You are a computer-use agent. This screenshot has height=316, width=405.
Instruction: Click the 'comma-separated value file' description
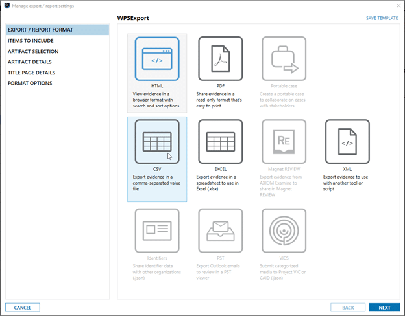pos(156,183)
